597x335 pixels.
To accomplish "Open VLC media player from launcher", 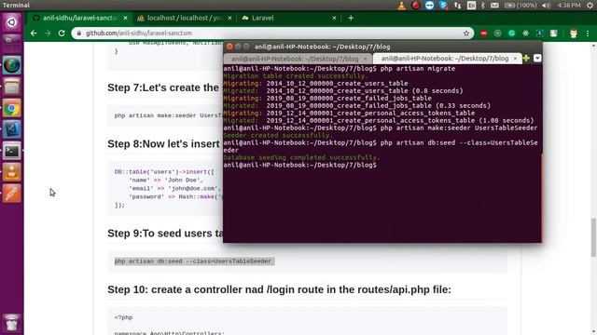I will 12,172.
